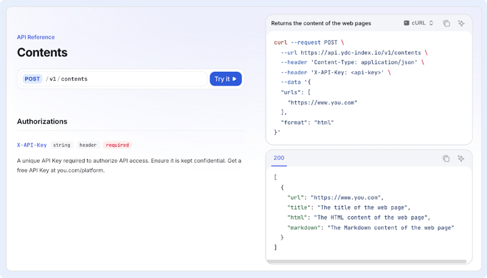Click the horizontal scrollbar under response

(366, 261)
